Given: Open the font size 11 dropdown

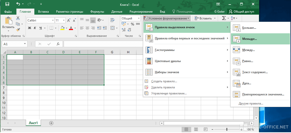Looking at the screenshot, I should click(x=64, y=20).
